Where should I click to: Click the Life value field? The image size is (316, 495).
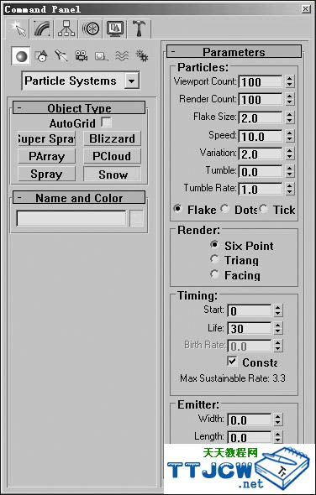[x=250, y=329]
